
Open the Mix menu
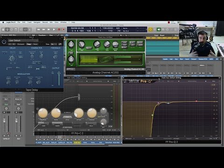click(51, 22)
